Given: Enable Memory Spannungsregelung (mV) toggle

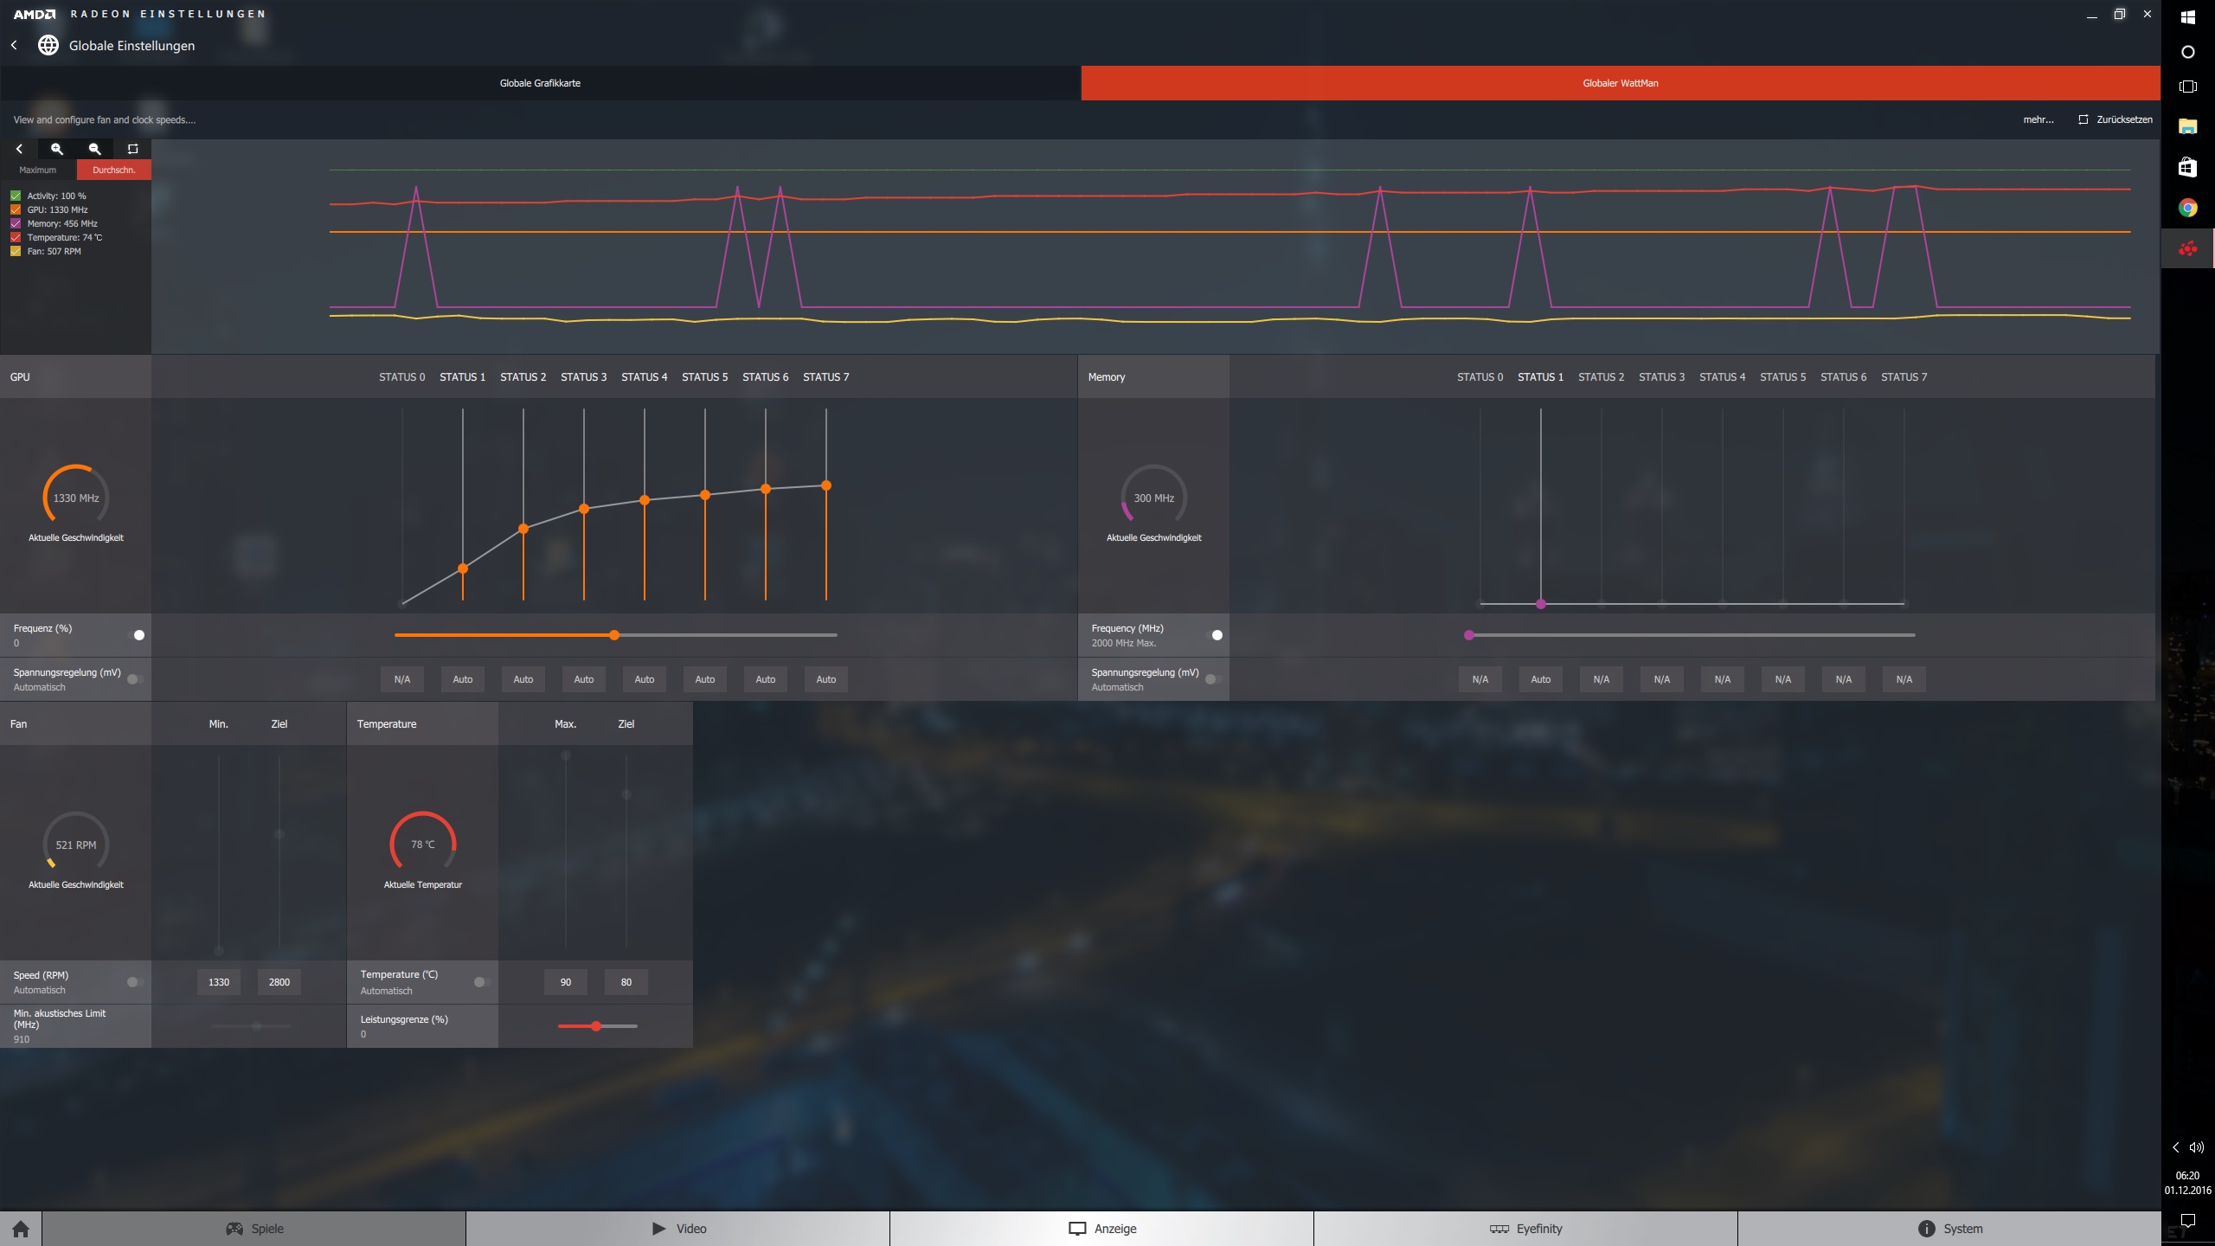Looking at the screenshot, I should [1213, 679].
